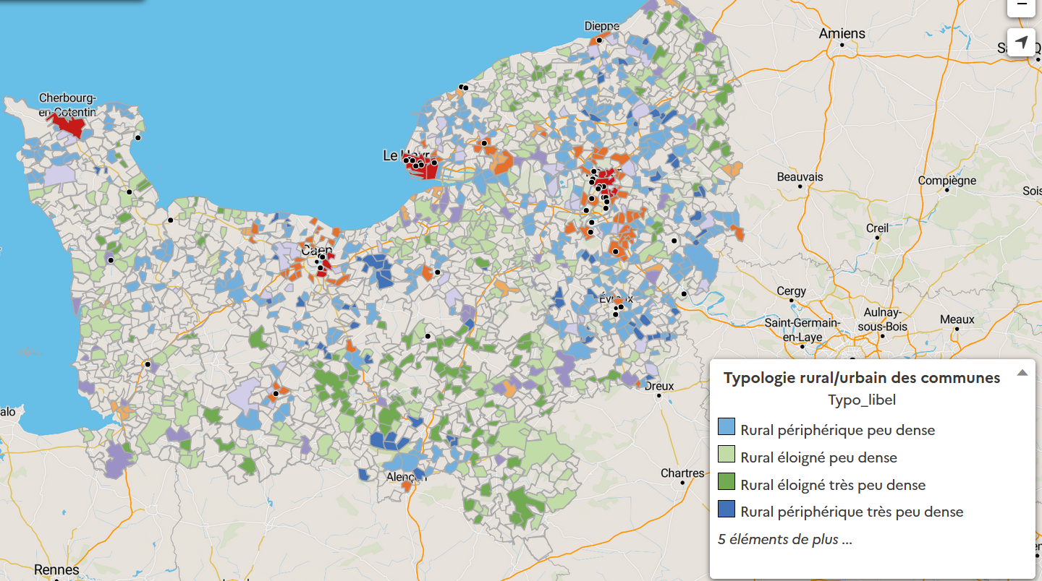
Task: Zoom out the map with the minus button
Action: (x=1021, y=6)
